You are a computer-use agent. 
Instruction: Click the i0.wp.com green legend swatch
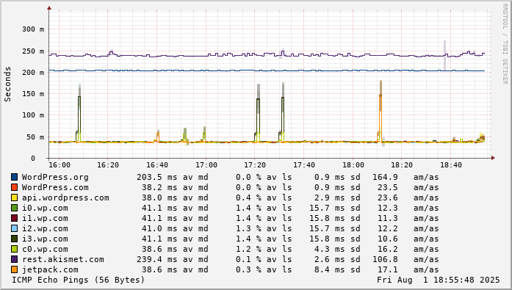pyautogui.click(x=15, y=208)
